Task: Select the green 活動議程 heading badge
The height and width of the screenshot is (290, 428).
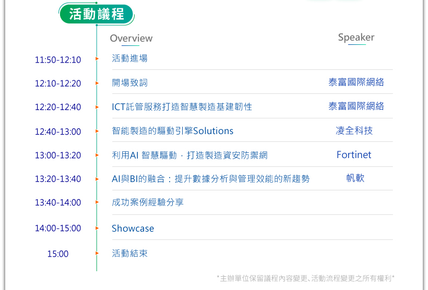Action: click(97, 14)
